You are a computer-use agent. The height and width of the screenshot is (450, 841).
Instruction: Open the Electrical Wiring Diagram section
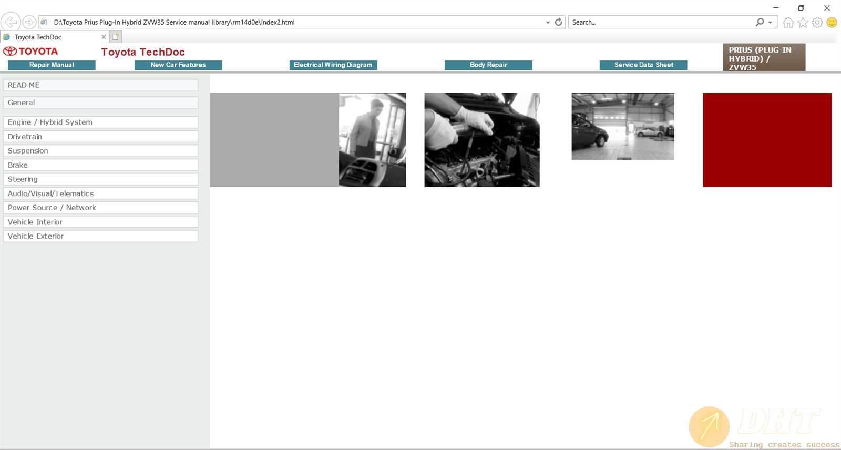[x=333, y=65]
